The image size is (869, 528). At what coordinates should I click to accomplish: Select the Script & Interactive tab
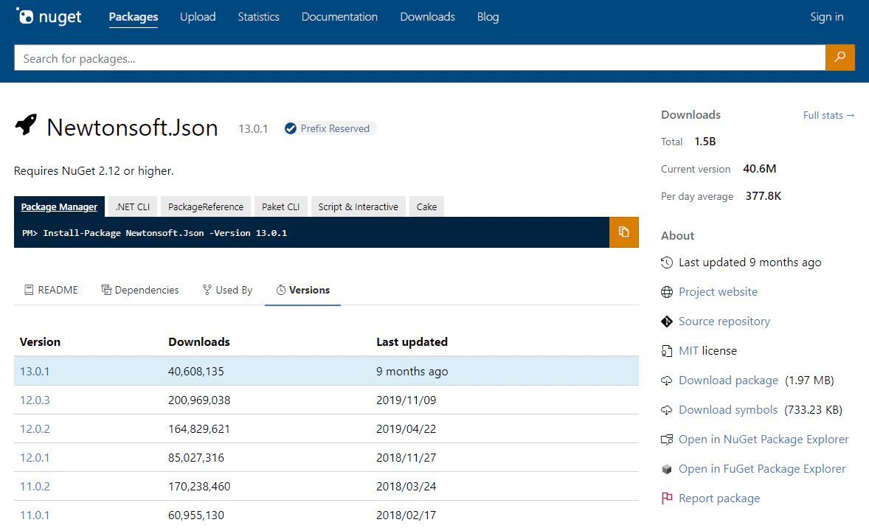[x=358, y=206]
